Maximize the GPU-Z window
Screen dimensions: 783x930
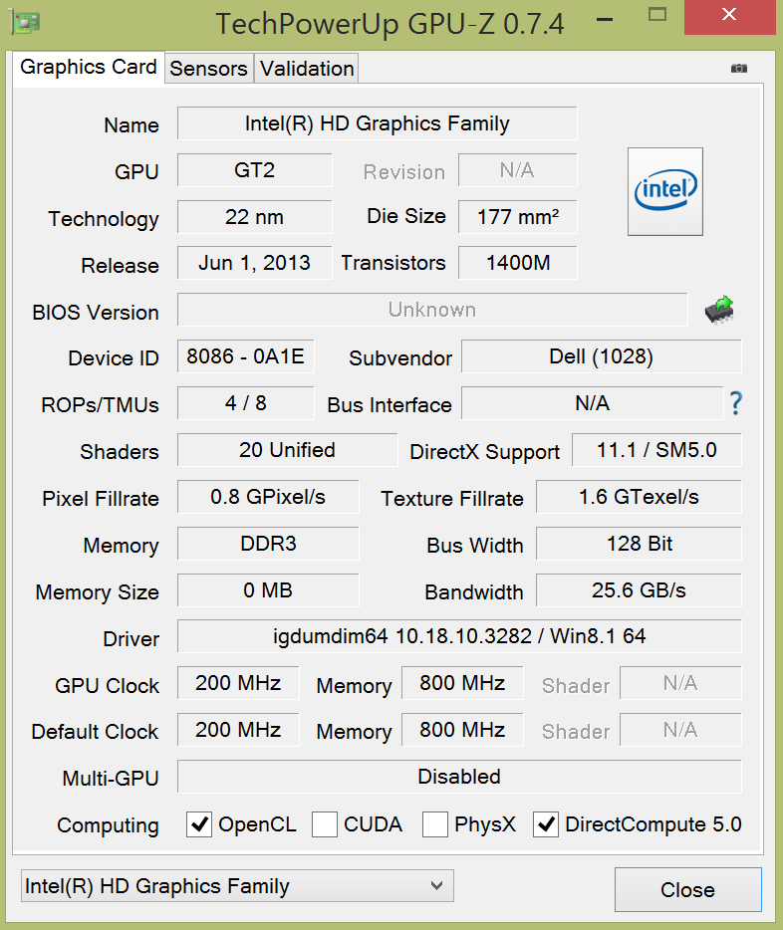657,15
